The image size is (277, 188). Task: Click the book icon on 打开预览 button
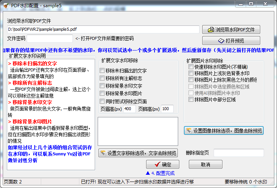point(221,41)
